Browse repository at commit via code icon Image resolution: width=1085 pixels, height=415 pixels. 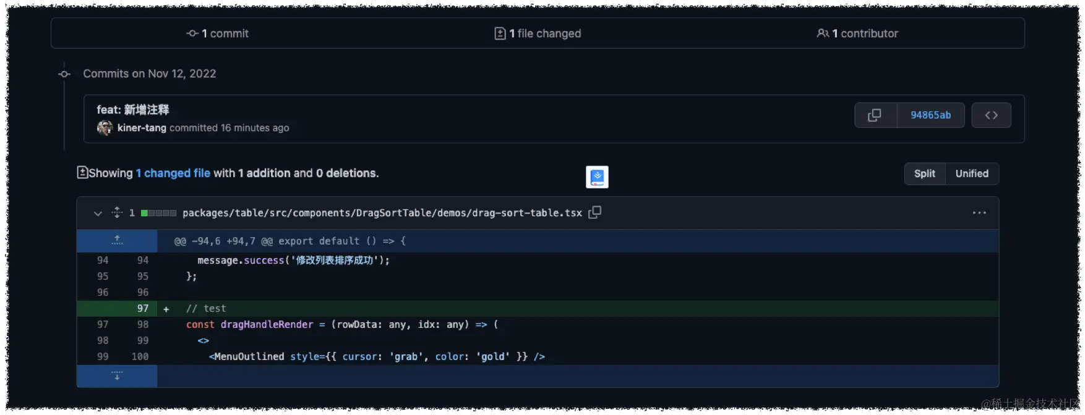tap(991, 115)
